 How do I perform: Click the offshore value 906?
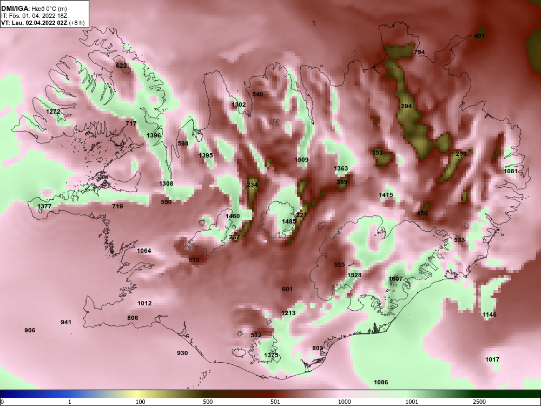[x=30, y=330]
